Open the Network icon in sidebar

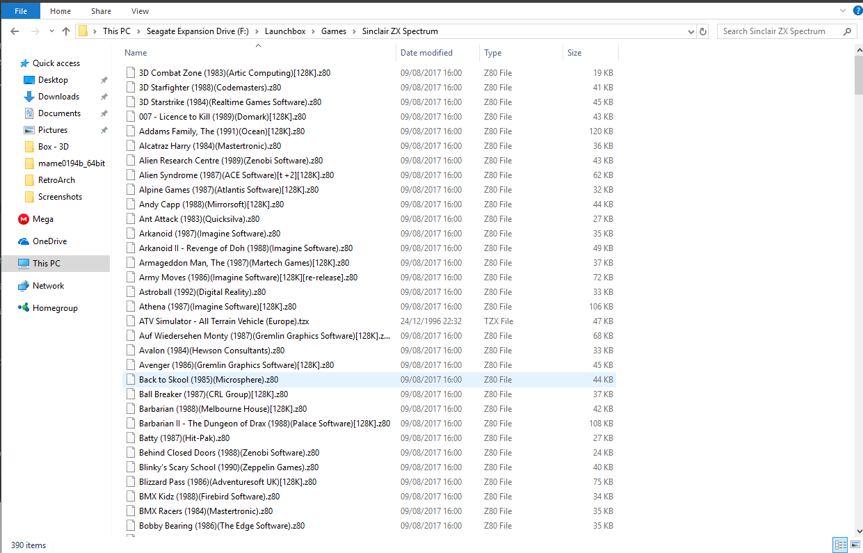tap(24, 286)
